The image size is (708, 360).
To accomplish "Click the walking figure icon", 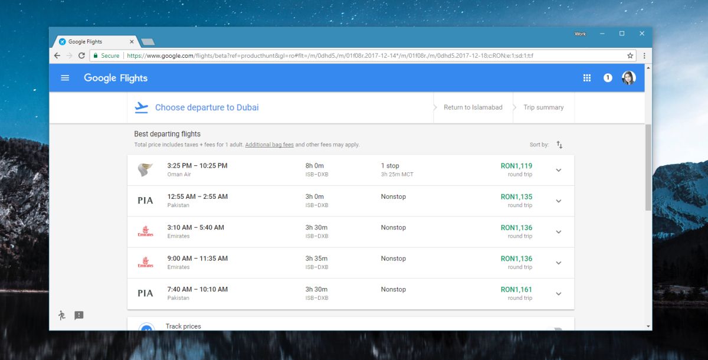I will tap(62, 315).
